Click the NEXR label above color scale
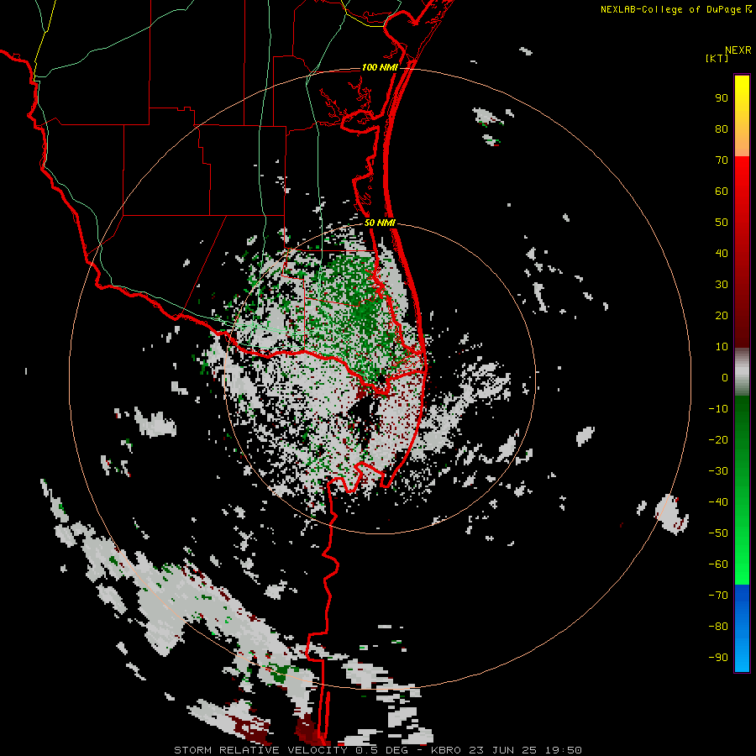Viewport: 756px width, 756px height. tap(738, 50)
